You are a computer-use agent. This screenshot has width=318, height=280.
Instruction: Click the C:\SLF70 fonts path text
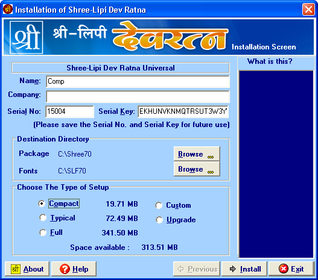point(72,171)
